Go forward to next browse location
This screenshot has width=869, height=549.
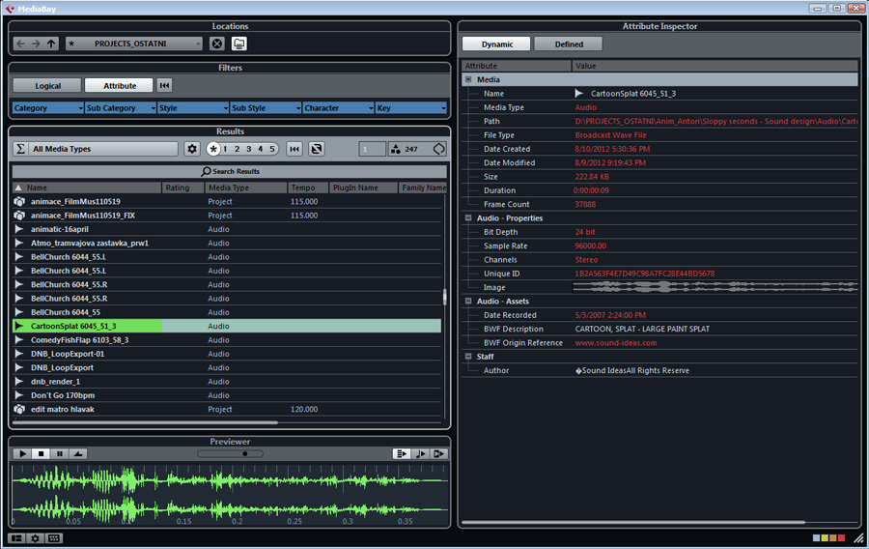[36, 43]
